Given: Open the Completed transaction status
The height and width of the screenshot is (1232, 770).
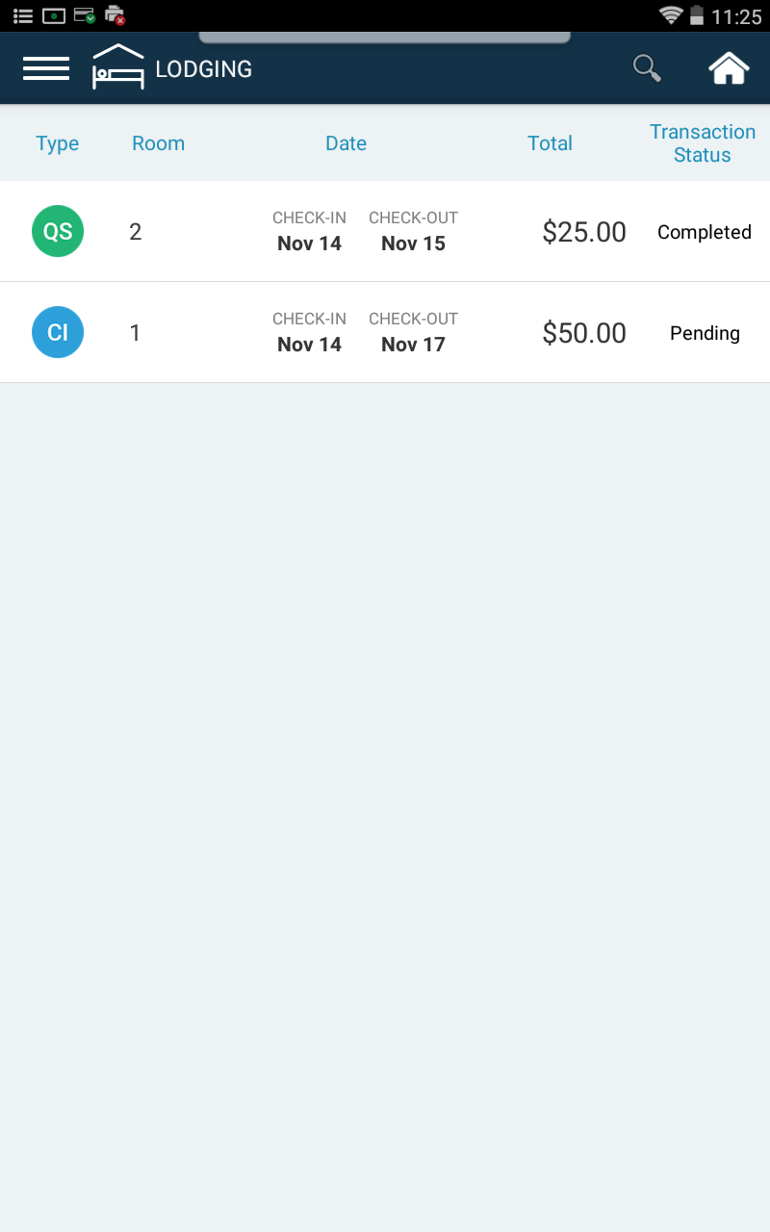Looking at the screenshot, I should click(x=705, y=232).
